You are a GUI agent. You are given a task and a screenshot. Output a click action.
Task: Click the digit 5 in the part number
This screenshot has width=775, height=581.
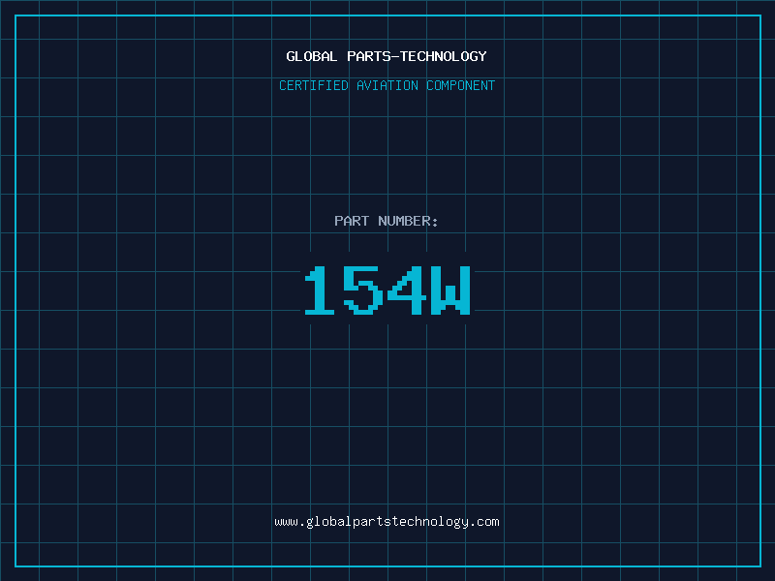click(363, 290)
